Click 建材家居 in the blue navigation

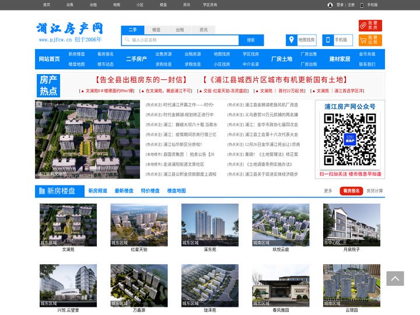point(340,59)
